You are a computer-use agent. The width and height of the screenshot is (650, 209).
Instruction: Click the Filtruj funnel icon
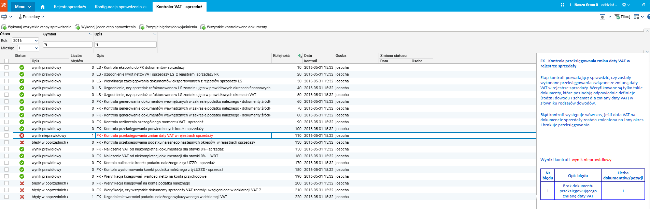point(617,17)
